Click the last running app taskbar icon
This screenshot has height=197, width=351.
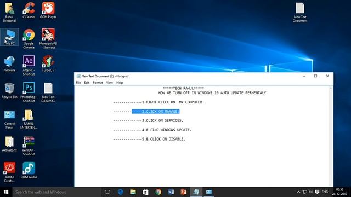coord(209,192)
